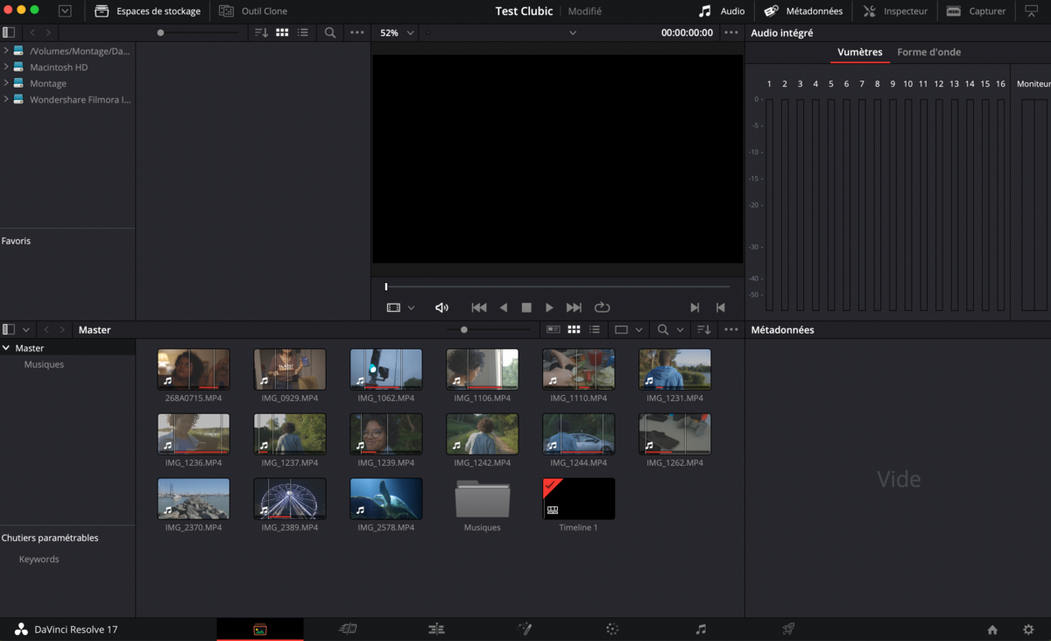Toggle loop playback

(x=602, y=307)
